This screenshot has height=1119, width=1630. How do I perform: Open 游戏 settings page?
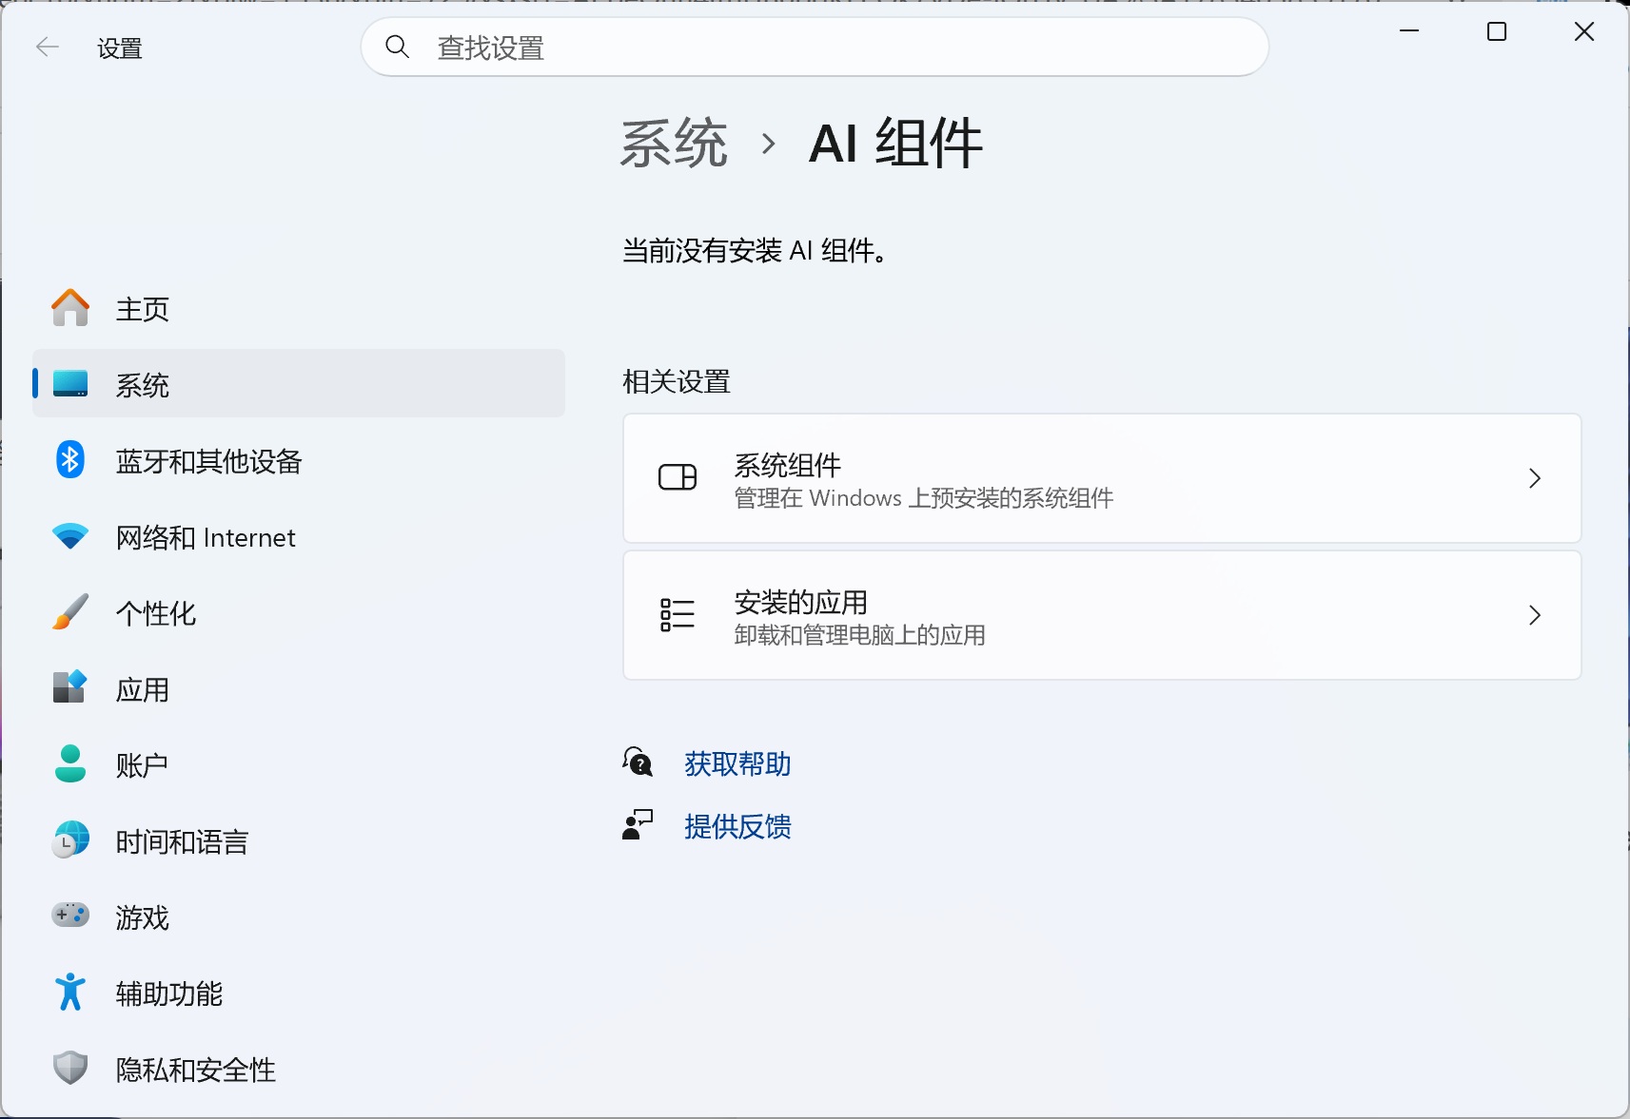(299, 916)
